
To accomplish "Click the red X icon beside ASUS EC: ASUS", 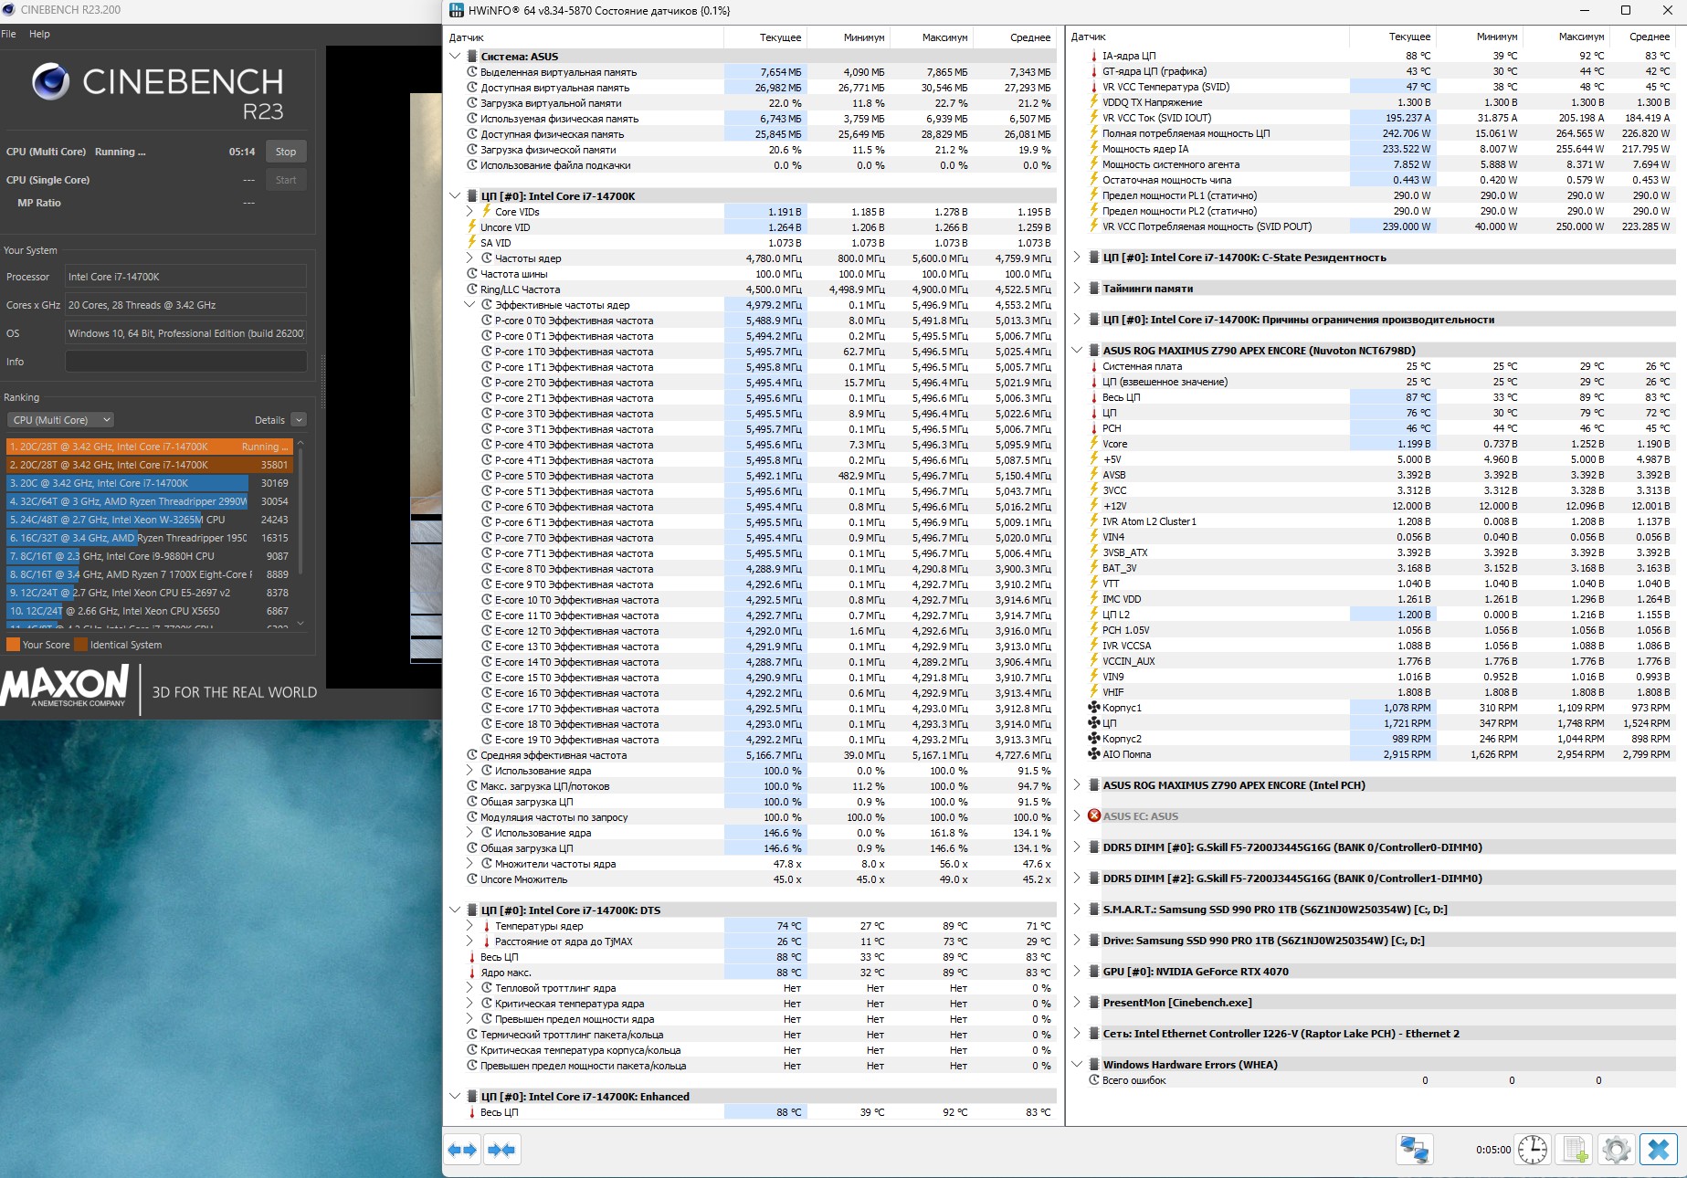I will (1094, 816).
